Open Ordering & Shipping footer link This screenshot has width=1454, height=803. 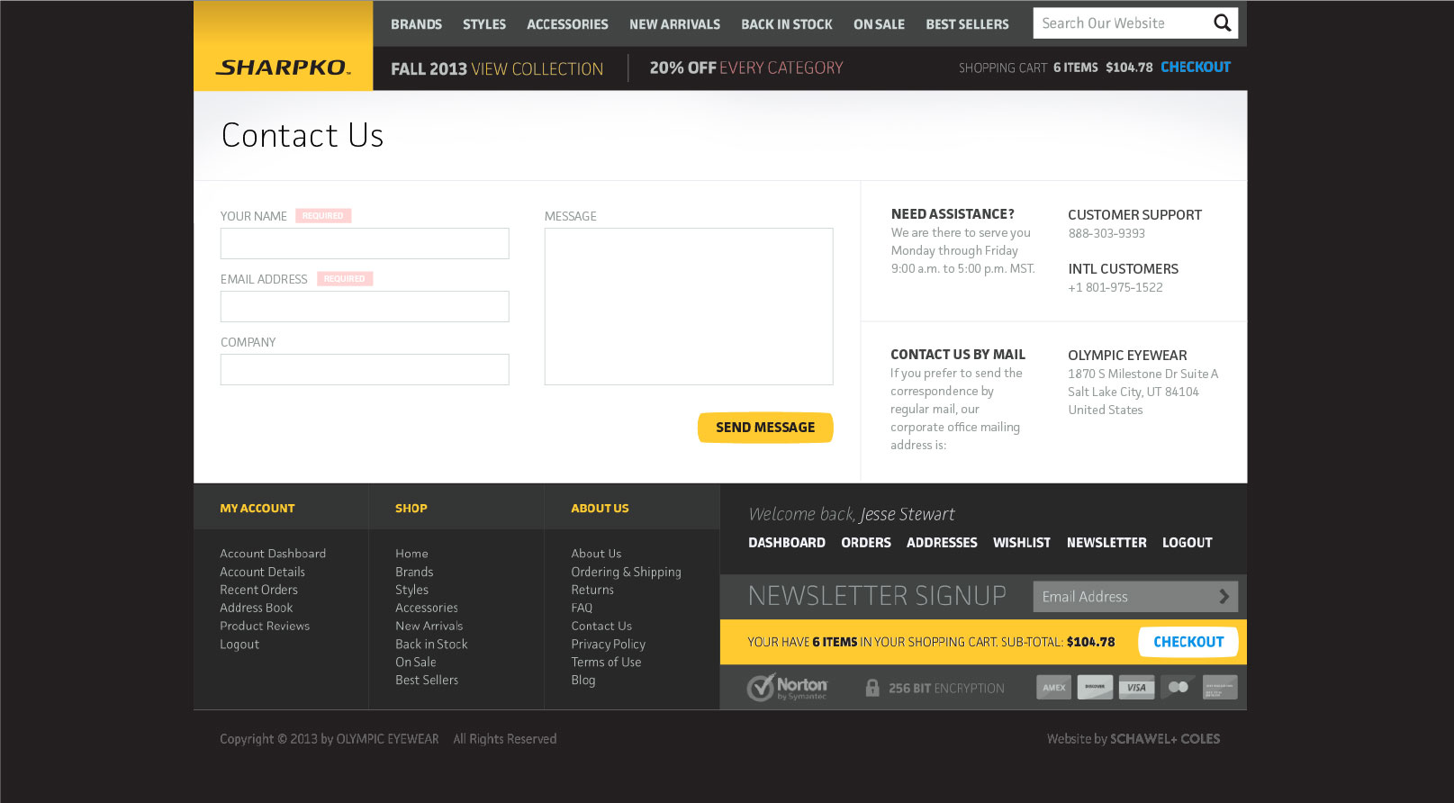pos(626,572)
